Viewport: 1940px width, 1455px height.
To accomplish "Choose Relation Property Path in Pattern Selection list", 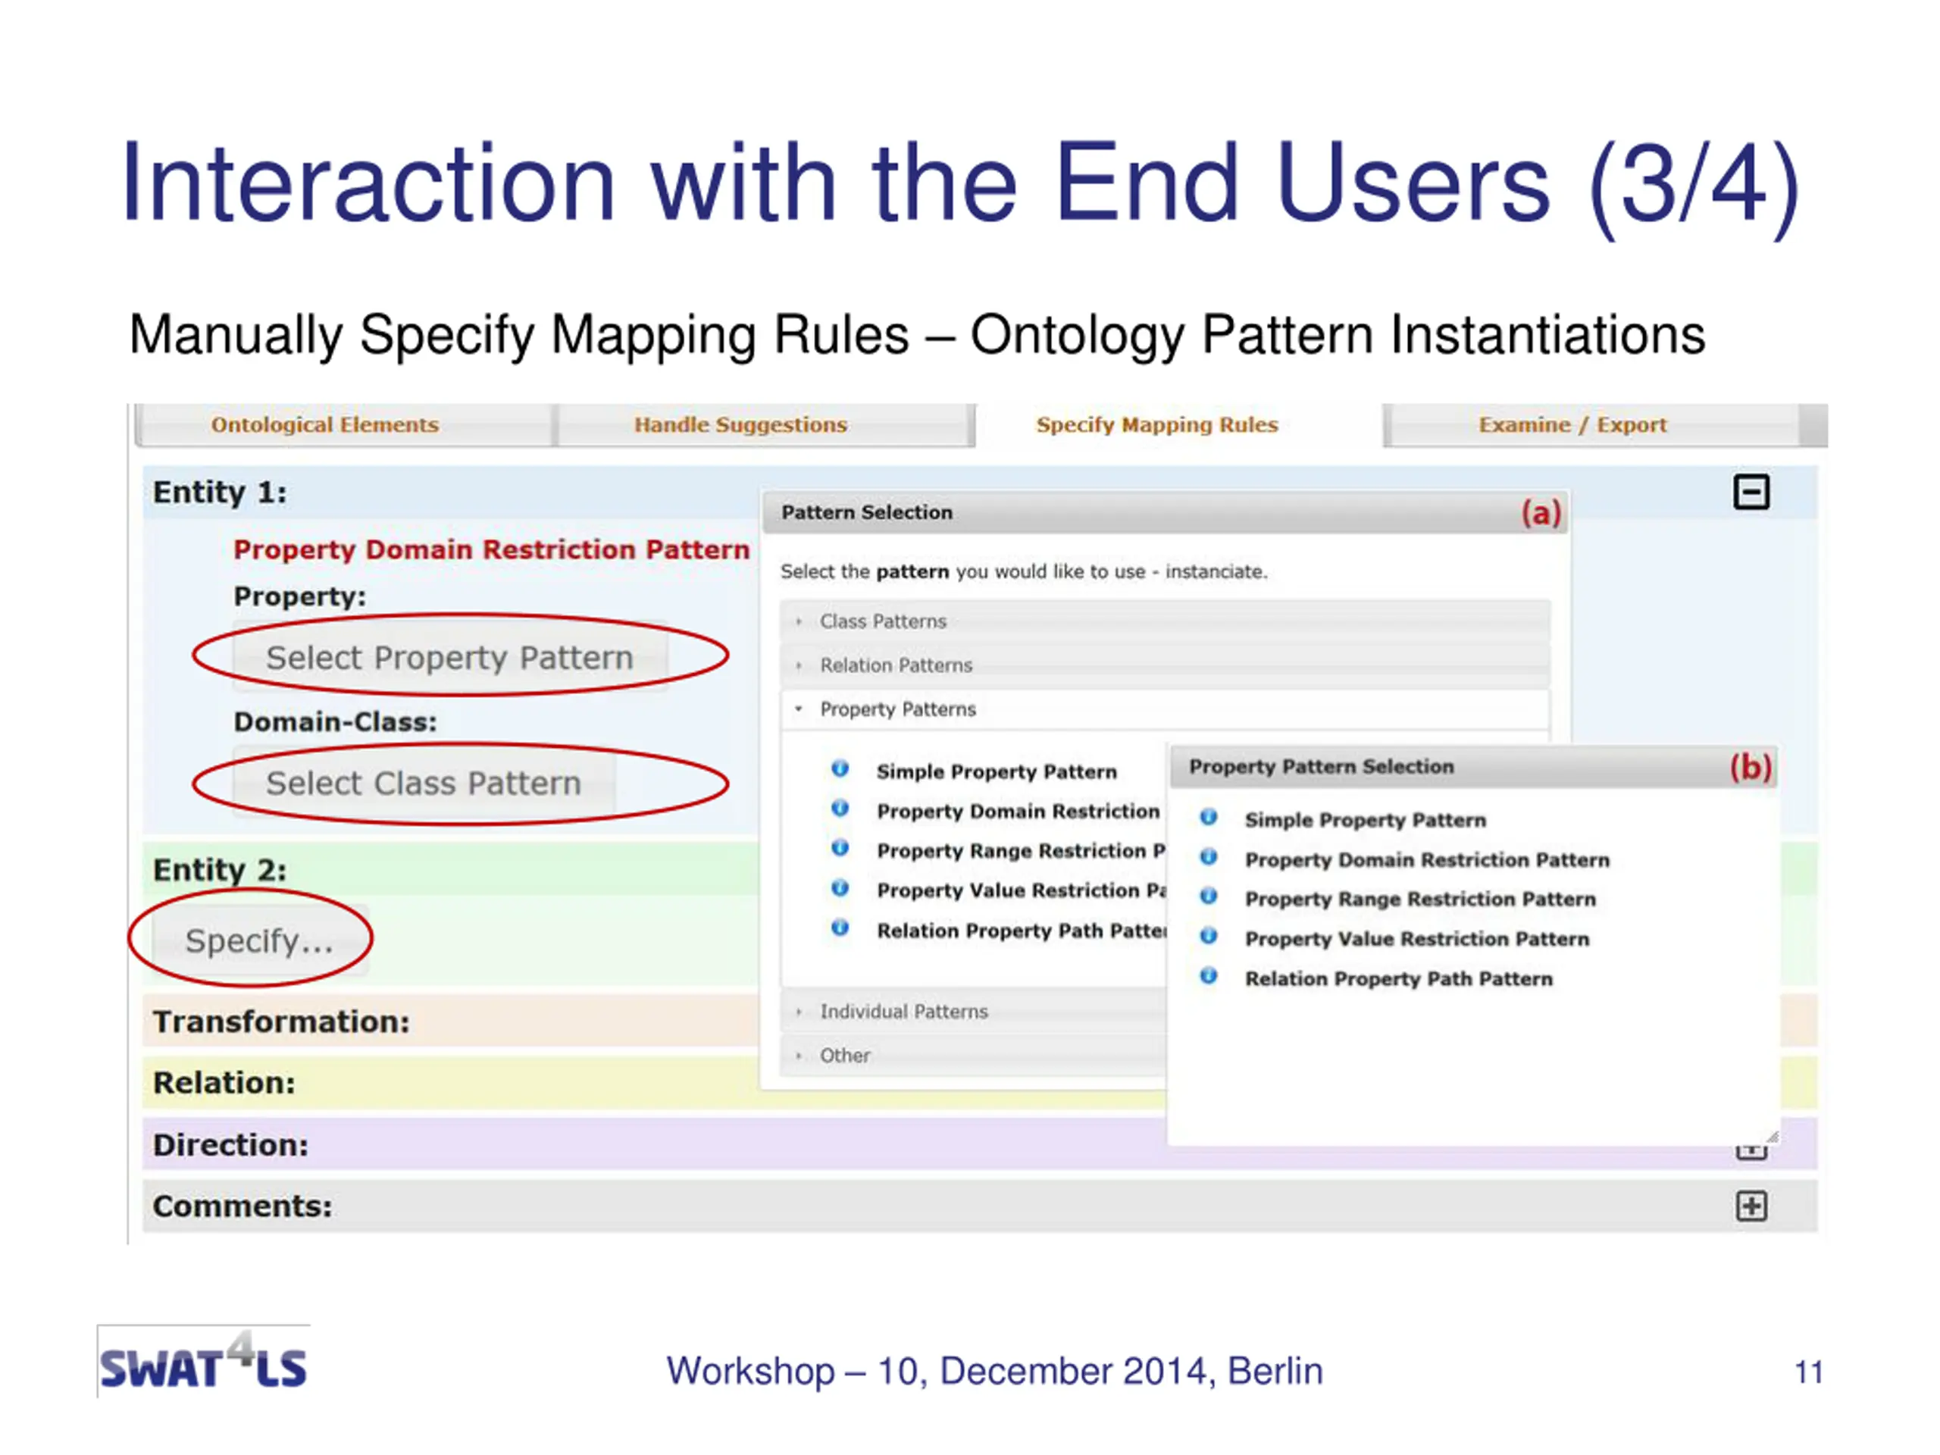I will point(1021,931).
